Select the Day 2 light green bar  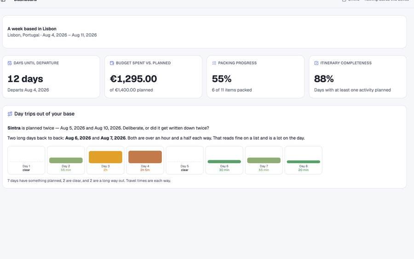point(66,160)
